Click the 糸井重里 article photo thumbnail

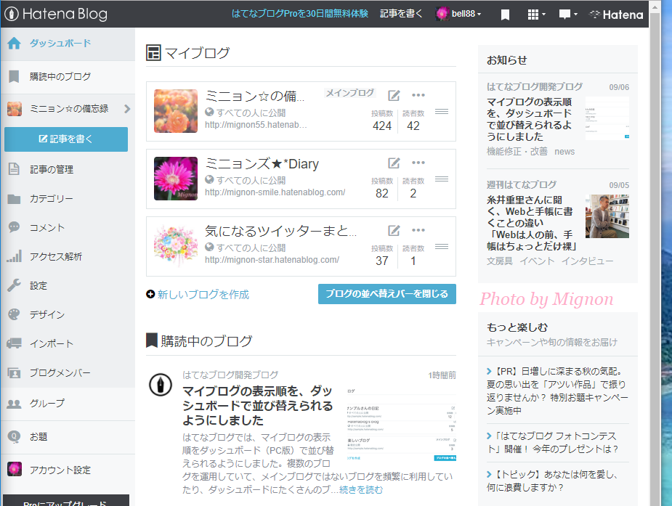coord(607,216)
